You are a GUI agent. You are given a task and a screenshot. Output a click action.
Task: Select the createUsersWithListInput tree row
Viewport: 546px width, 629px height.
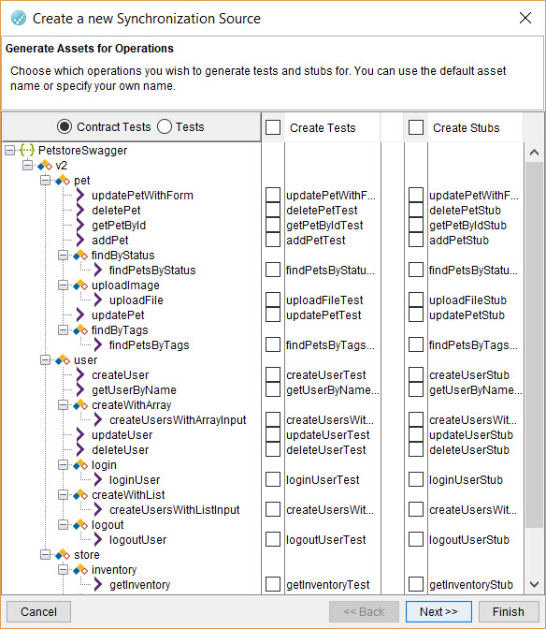174,510
